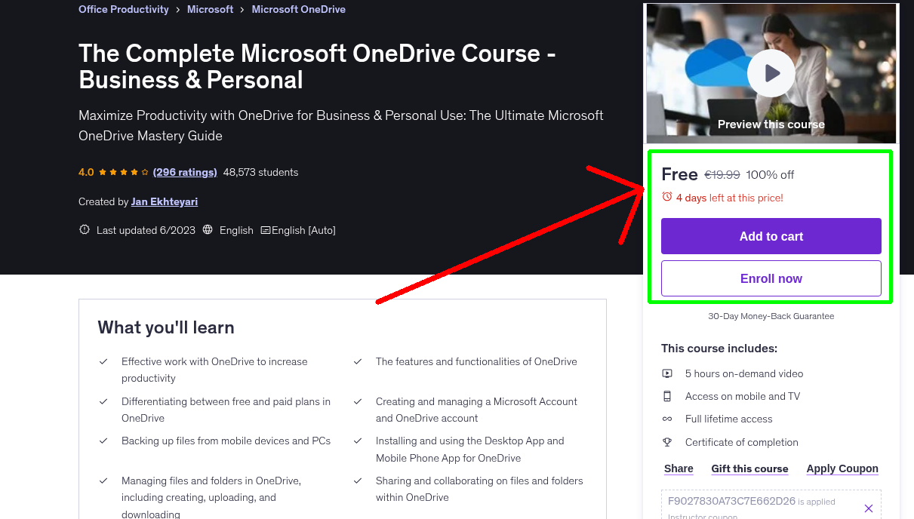
Task: Click the infinity lifetime access icon
Action: [667, 419]
